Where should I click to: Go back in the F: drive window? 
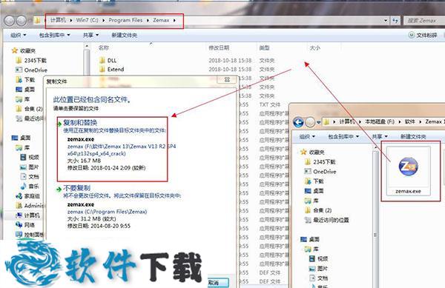click(298, 122)
